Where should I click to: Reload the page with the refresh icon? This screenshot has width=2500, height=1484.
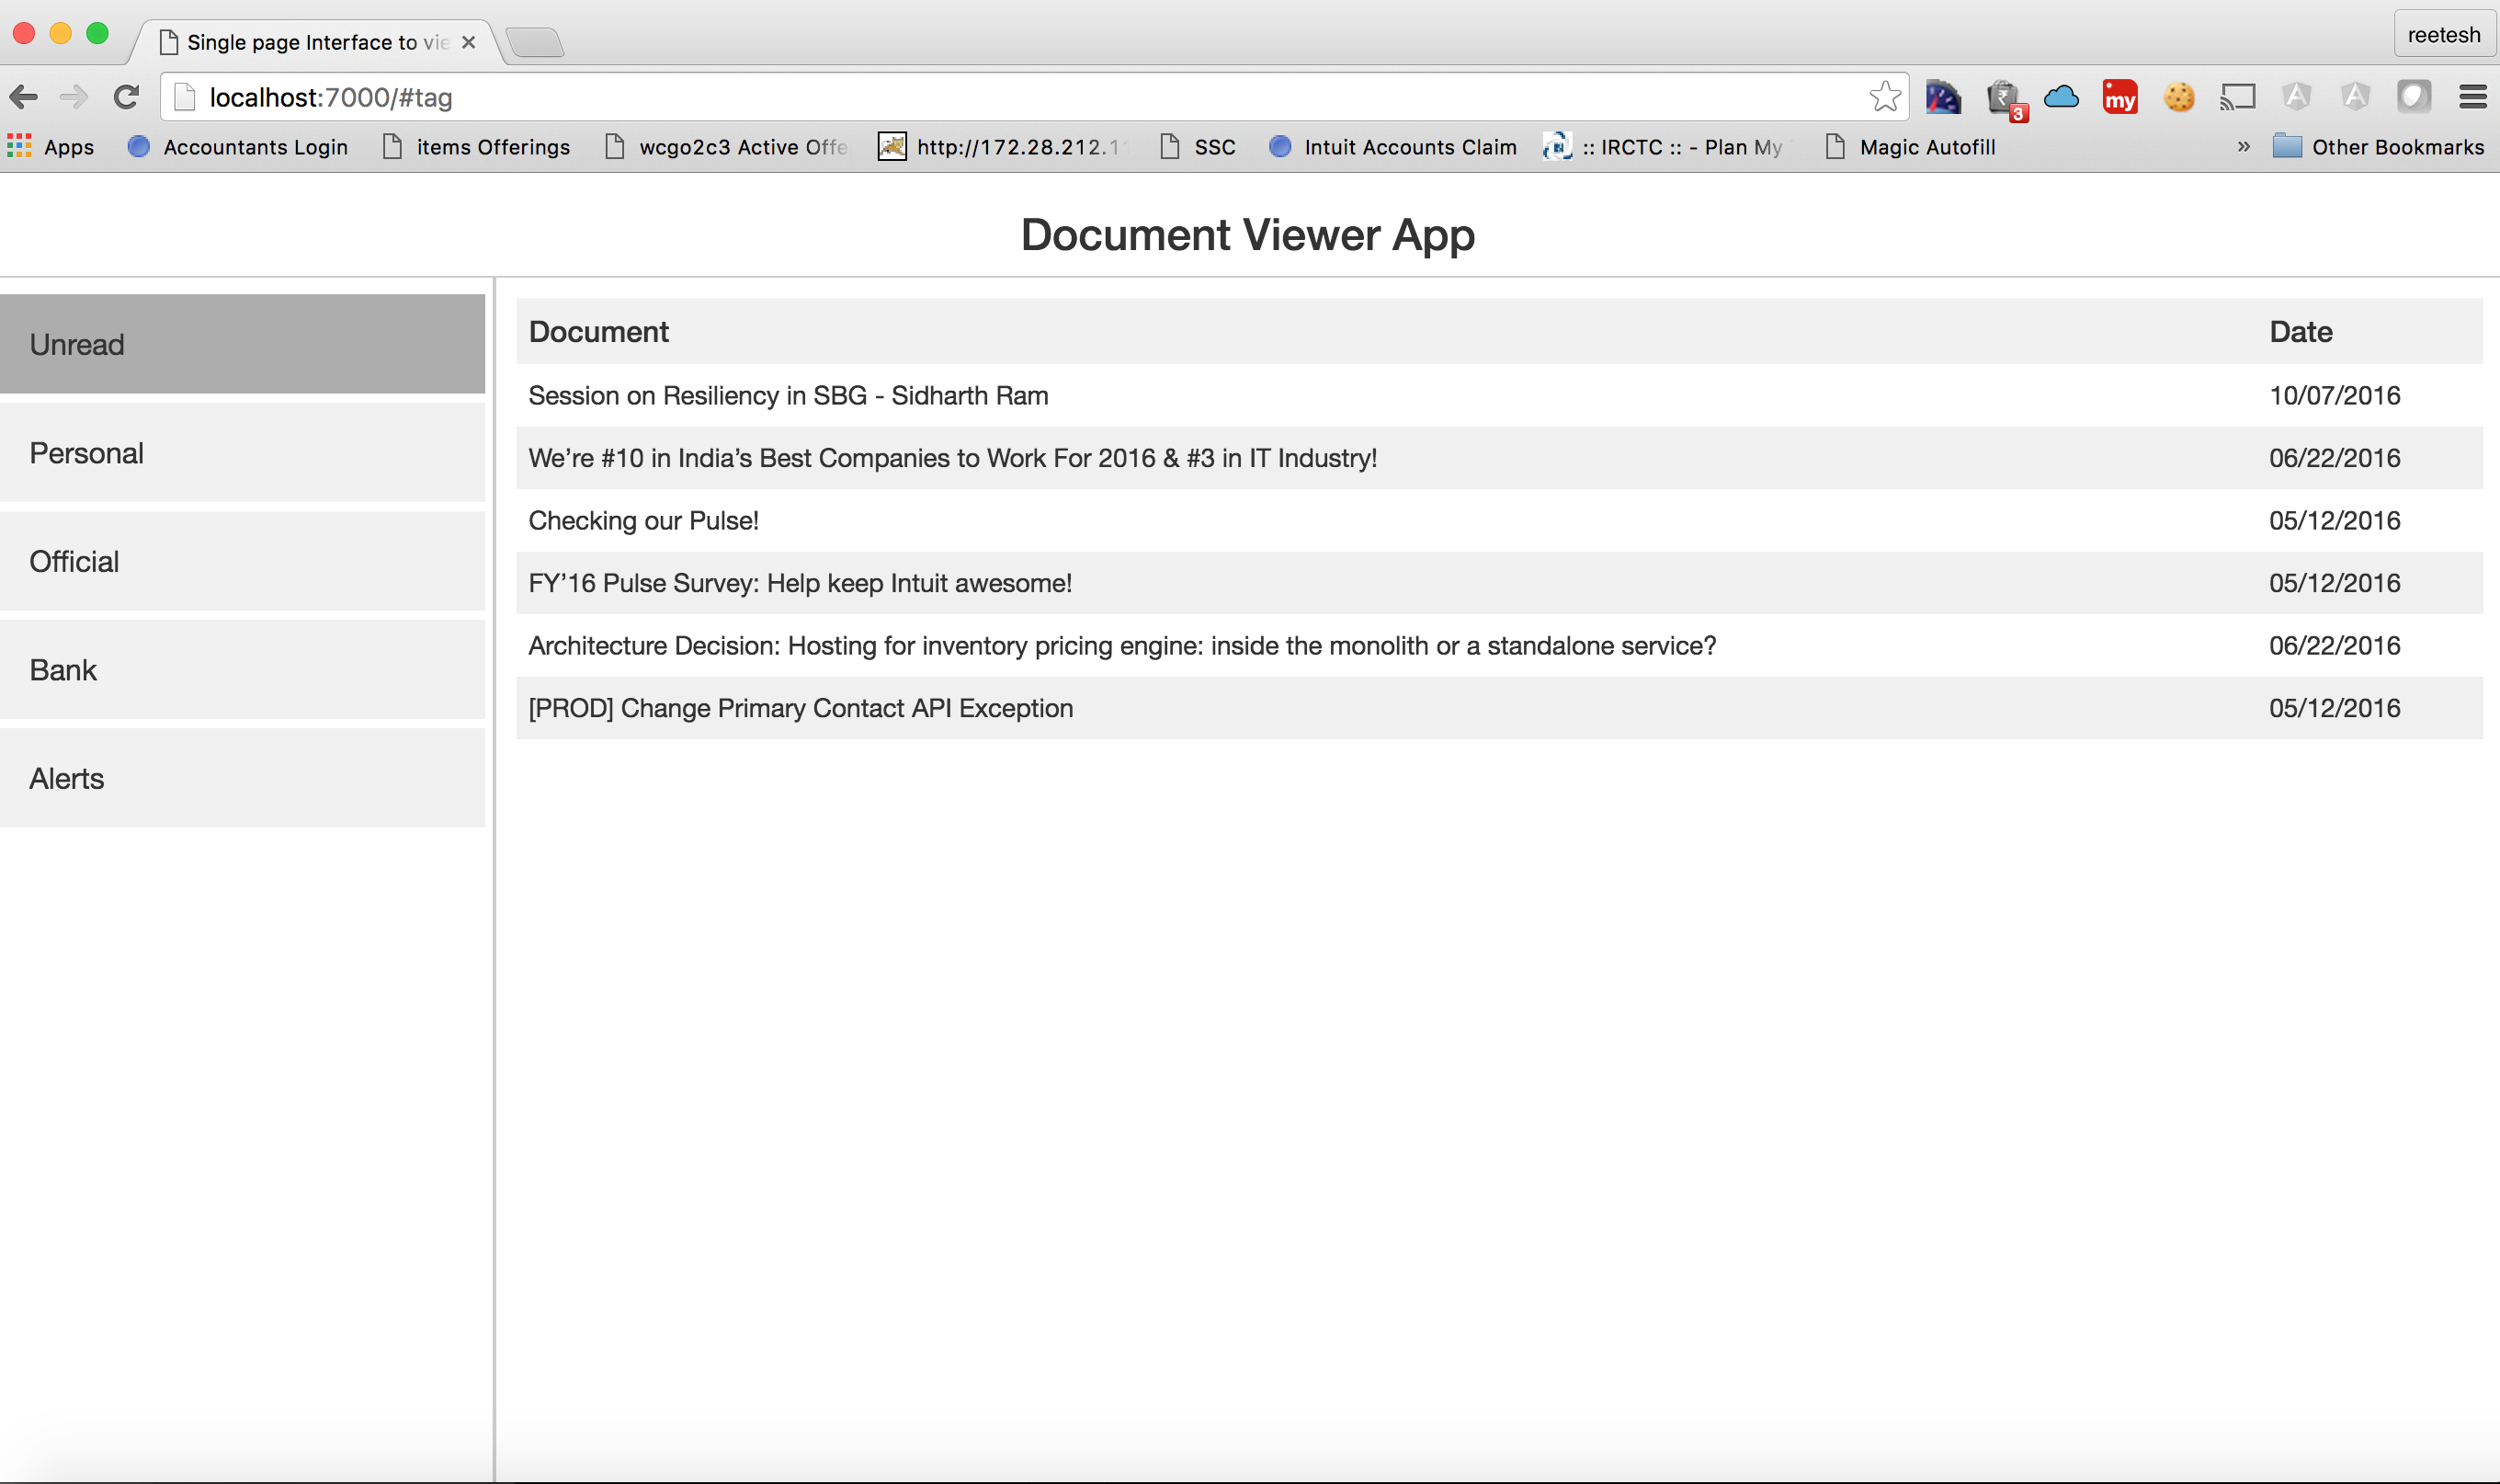[126, 97]
